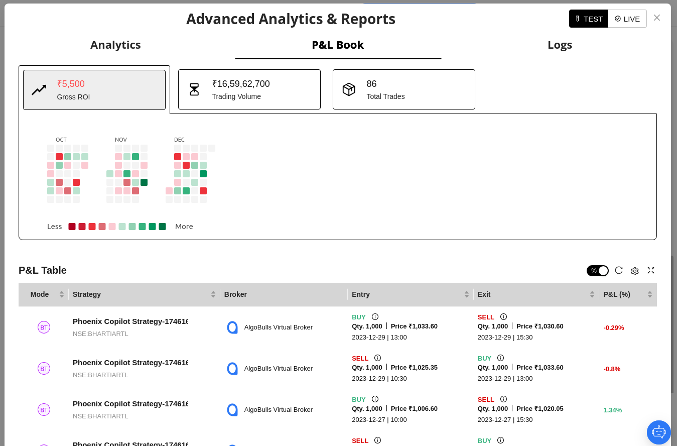Sort table by Mode column

click(62, 294)
